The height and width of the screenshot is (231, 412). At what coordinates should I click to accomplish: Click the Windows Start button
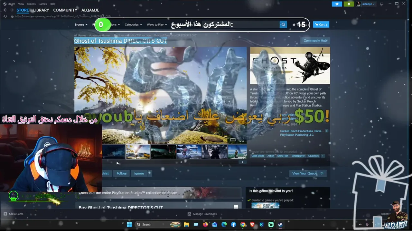[x=129, y=225]
